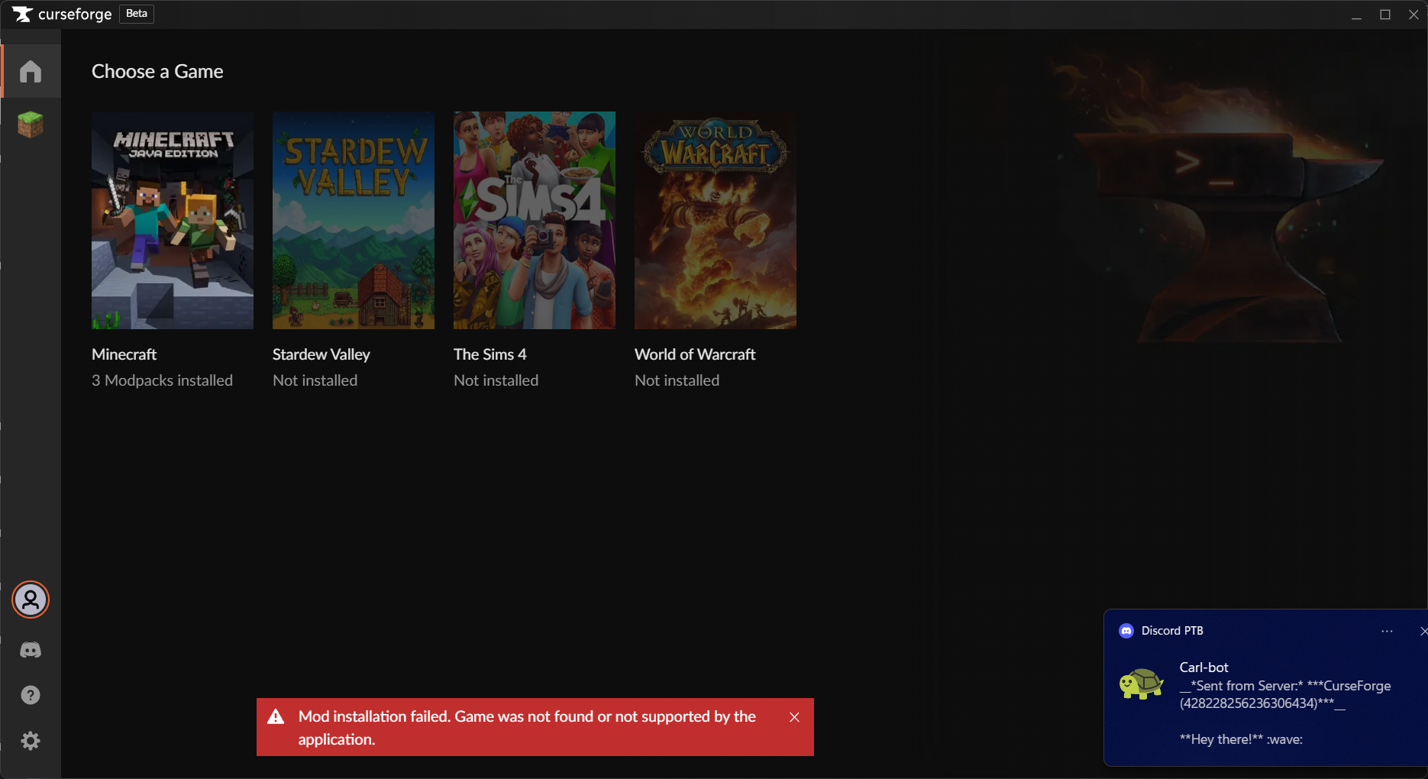The width and height of the screenshot is (1428, 779).
Task: Select the World of Warcraft cover art
Action: [716, 220]
